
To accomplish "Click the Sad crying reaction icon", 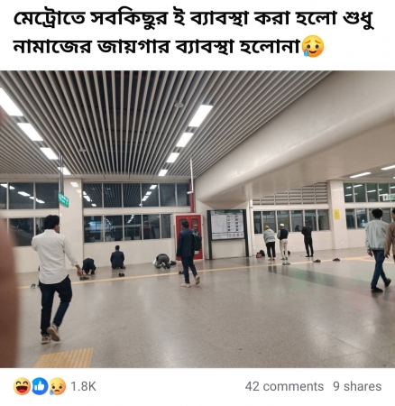I will [x=57, y=386].
